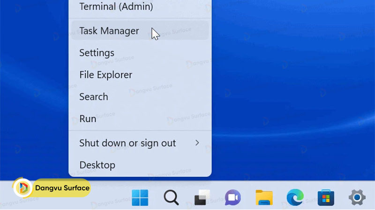Select Task Manager in the context menu

point(140,30)
